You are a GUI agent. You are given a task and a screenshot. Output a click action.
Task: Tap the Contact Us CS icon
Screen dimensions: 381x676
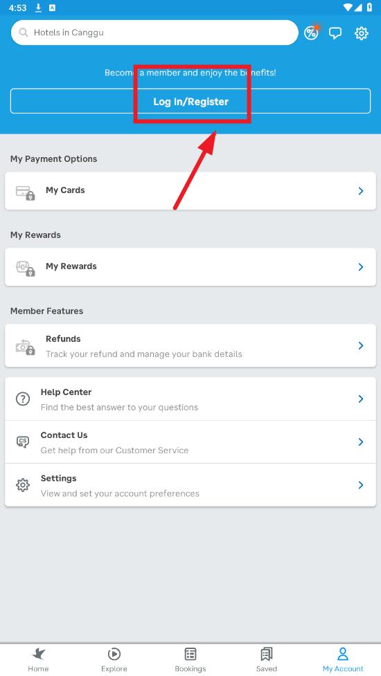(22, 442)
